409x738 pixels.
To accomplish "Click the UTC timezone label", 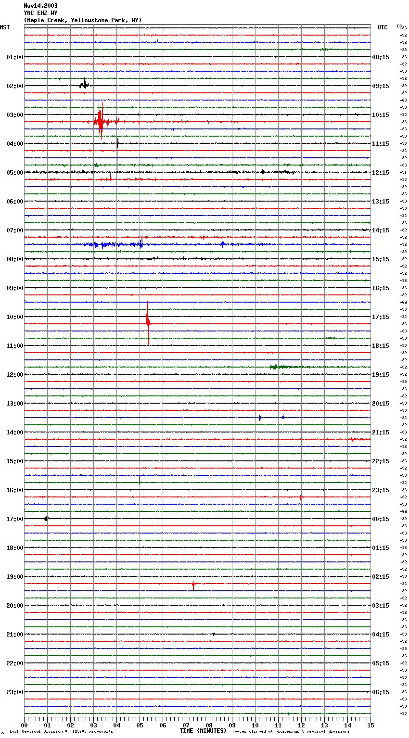I will click(383, 27).
